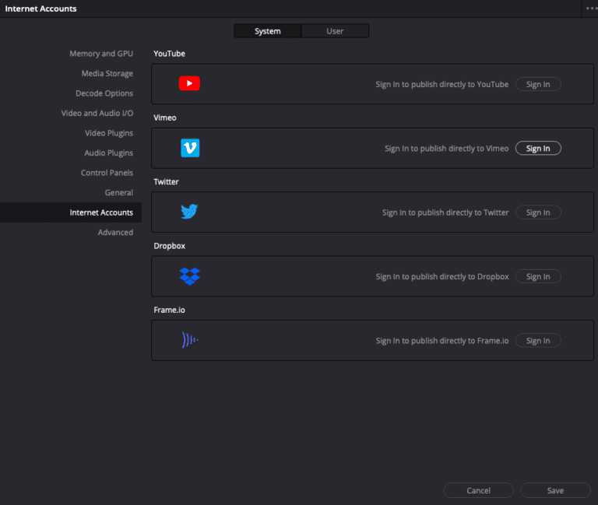Sign in to Frame.io
This screenshot has height=505, width=598.
coord(538,340)
